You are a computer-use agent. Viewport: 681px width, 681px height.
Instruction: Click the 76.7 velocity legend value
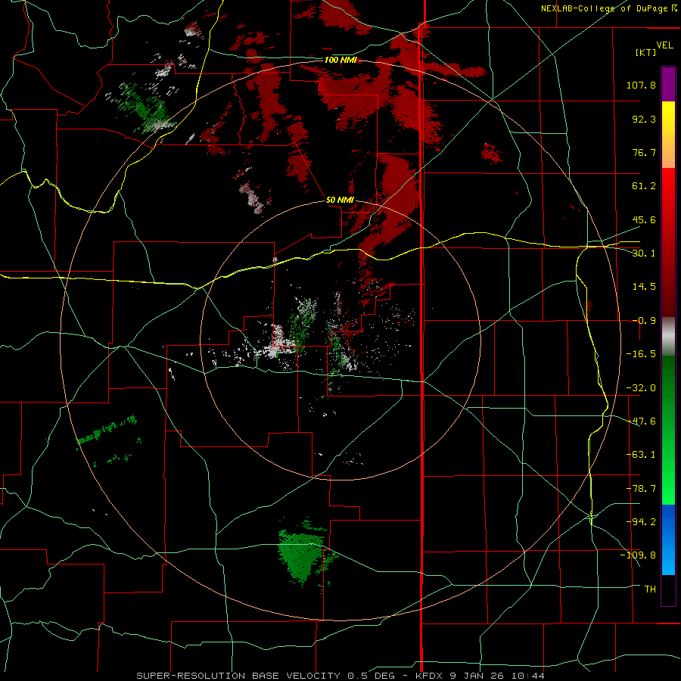point(644,152)
